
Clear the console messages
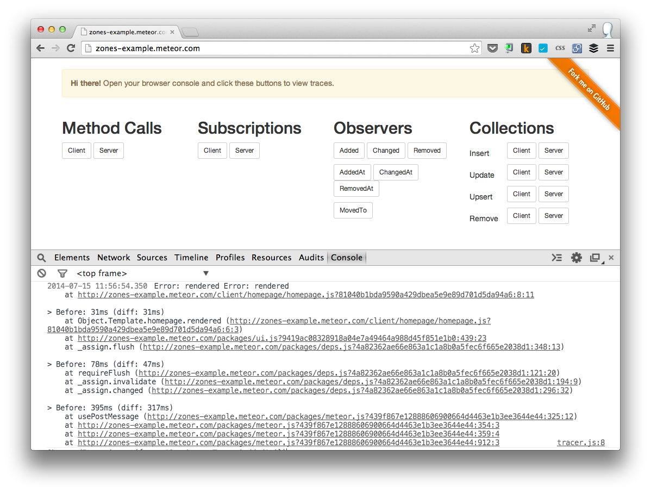click(x=41, y=273)
